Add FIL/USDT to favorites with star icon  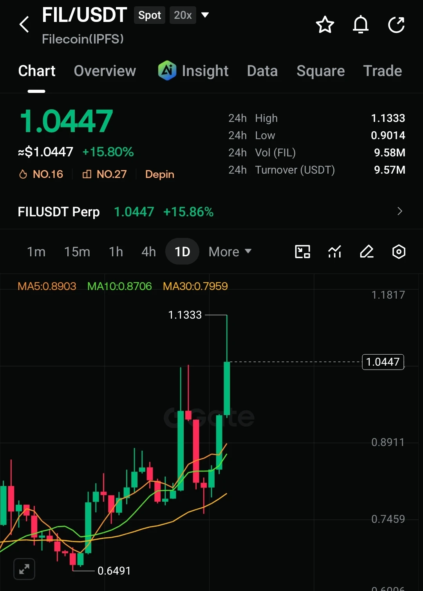325,25
